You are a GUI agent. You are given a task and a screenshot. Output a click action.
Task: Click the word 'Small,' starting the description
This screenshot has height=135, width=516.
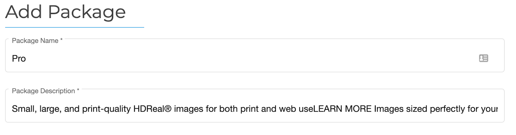(24, 109)
